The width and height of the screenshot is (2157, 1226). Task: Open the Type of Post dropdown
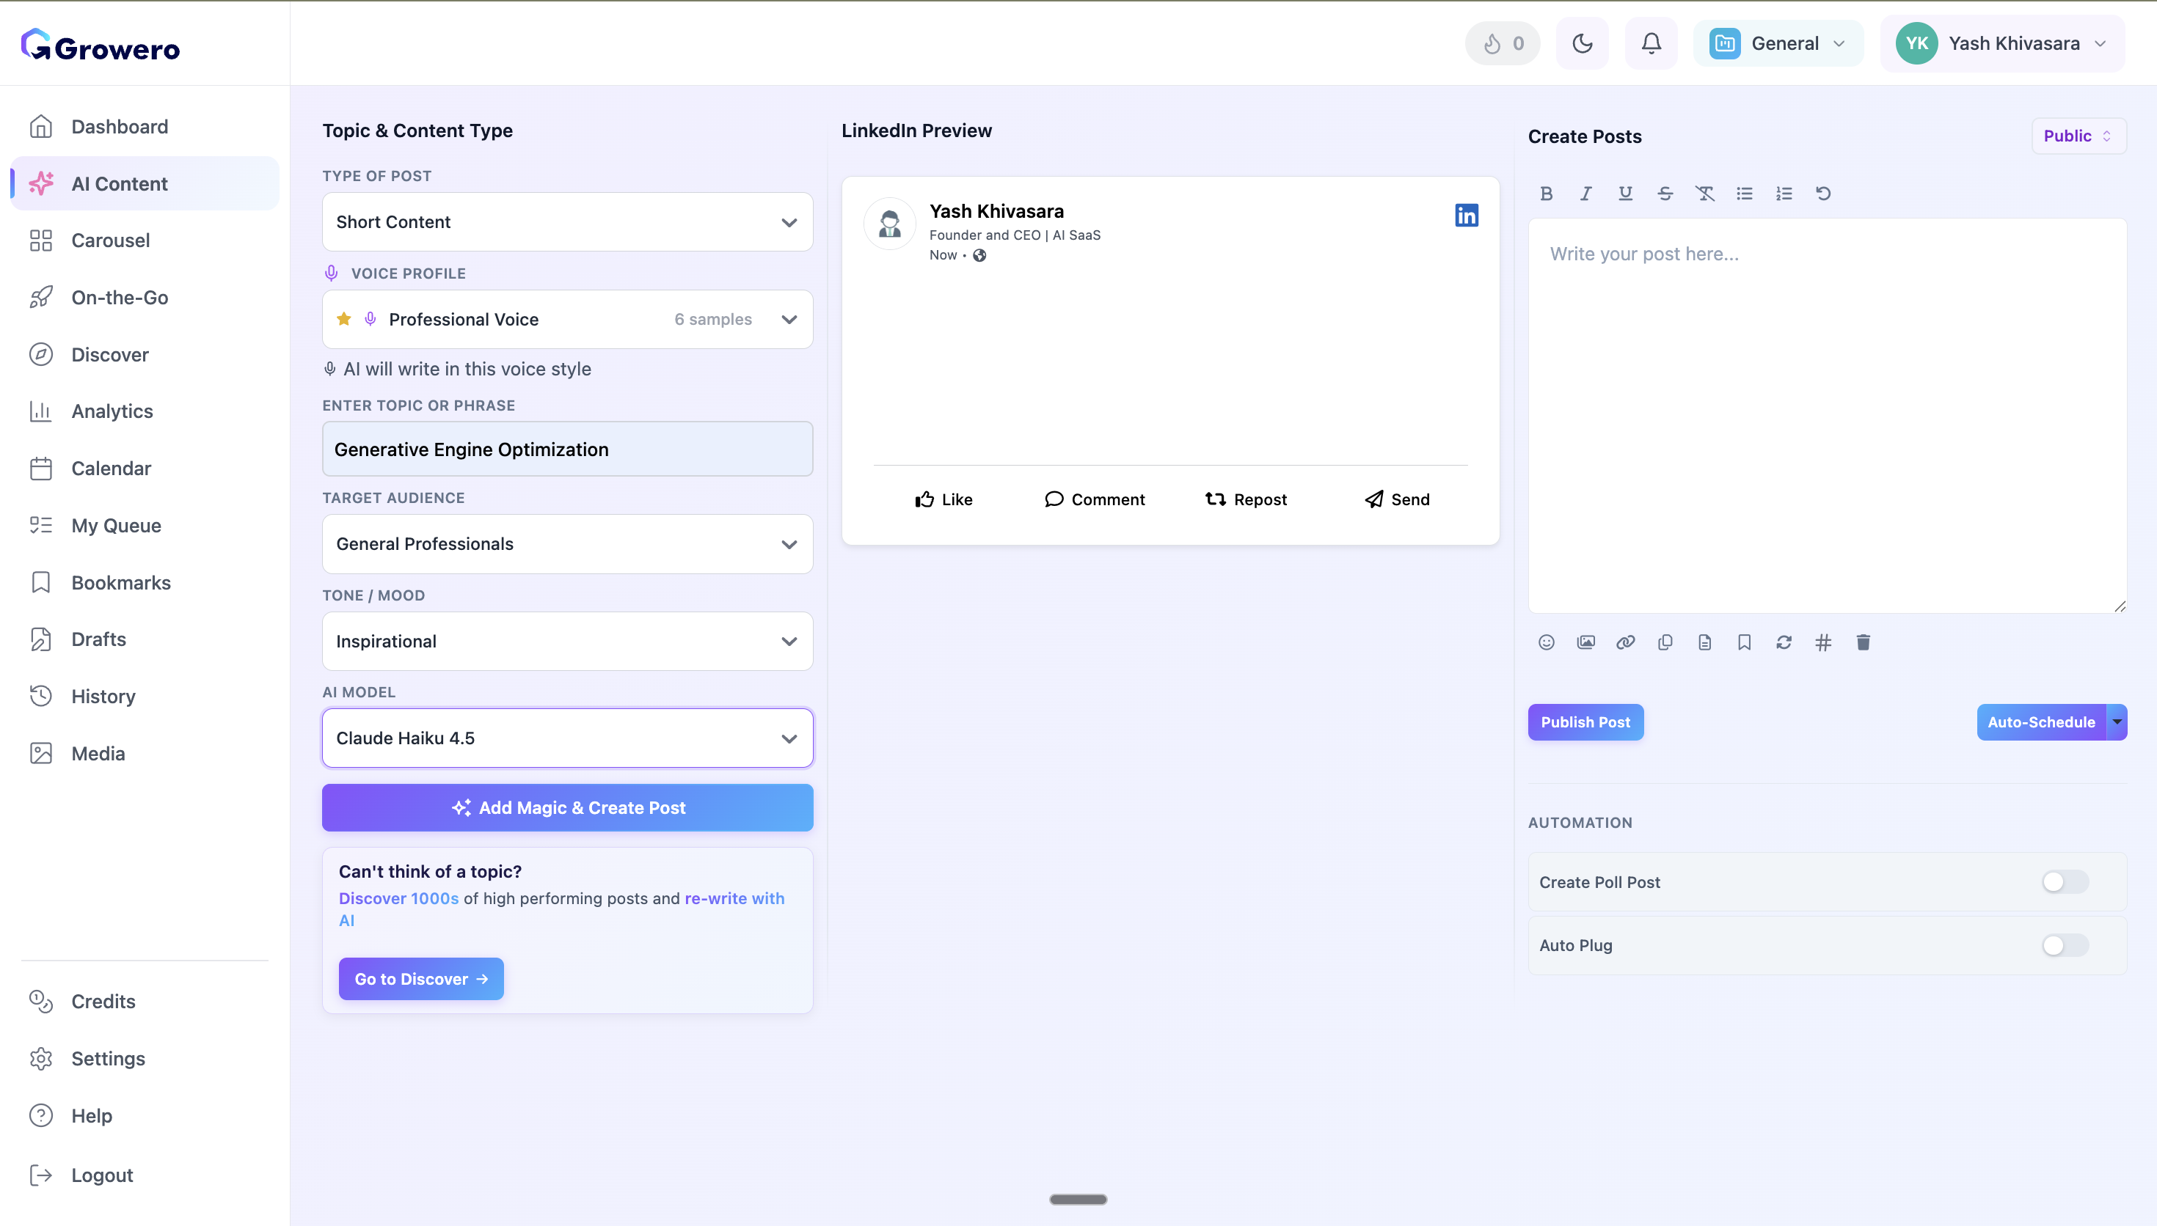567,221
